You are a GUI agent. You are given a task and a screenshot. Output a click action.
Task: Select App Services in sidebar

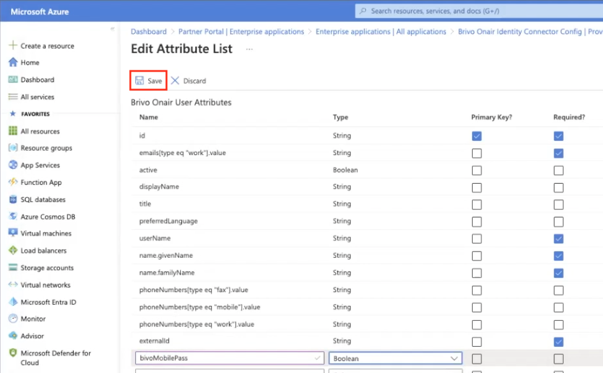click(41, 165)
